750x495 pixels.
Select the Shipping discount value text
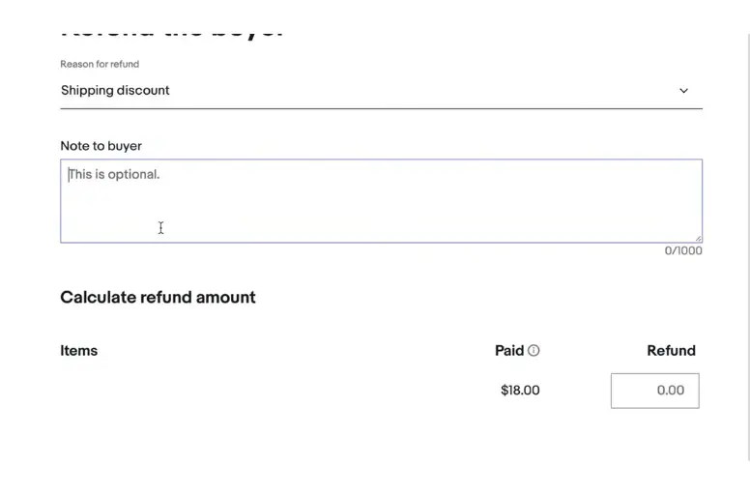[115, 91]
